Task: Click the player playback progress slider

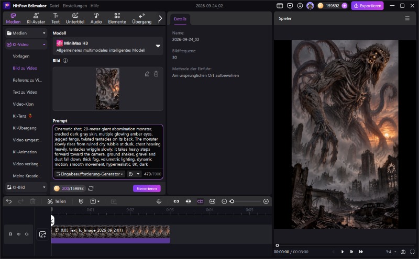Action: tap(345, 245)
